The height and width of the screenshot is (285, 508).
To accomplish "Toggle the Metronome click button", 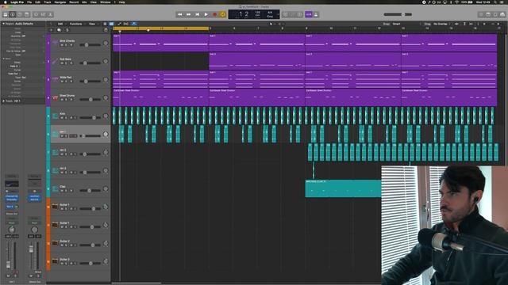I will click(316, 14).
